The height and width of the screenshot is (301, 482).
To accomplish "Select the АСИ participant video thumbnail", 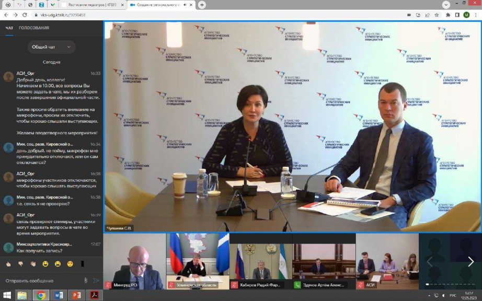I will [387, 261].
